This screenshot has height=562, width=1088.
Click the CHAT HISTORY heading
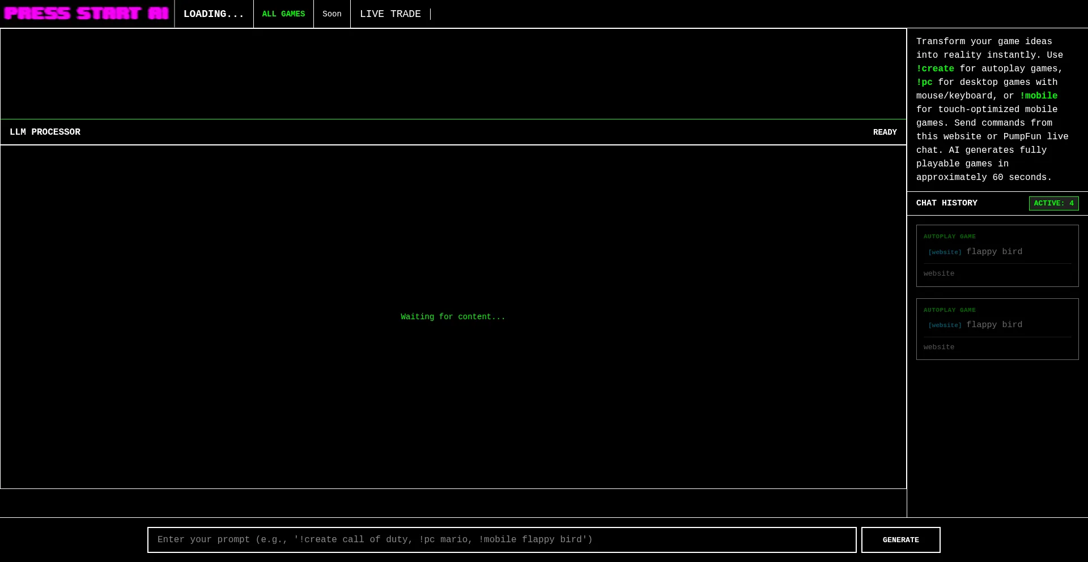click(946, 203)
